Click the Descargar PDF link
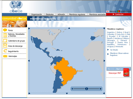 [x=115, y=73]
